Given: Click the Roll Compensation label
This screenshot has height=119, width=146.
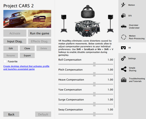Looking at the screenshot, I should pyautogui.click(x=70, y=60).
